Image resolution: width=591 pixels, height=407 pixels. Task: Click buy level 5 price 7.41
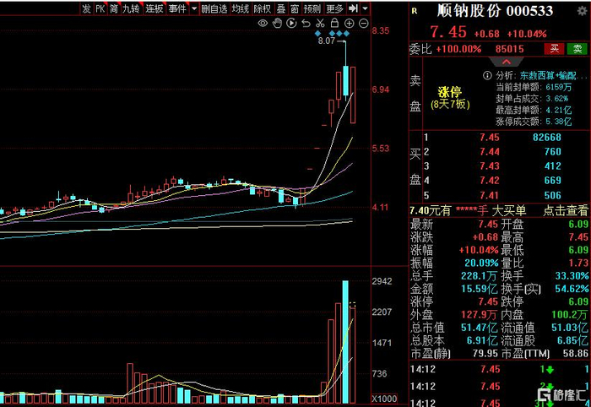coord(490,195)
